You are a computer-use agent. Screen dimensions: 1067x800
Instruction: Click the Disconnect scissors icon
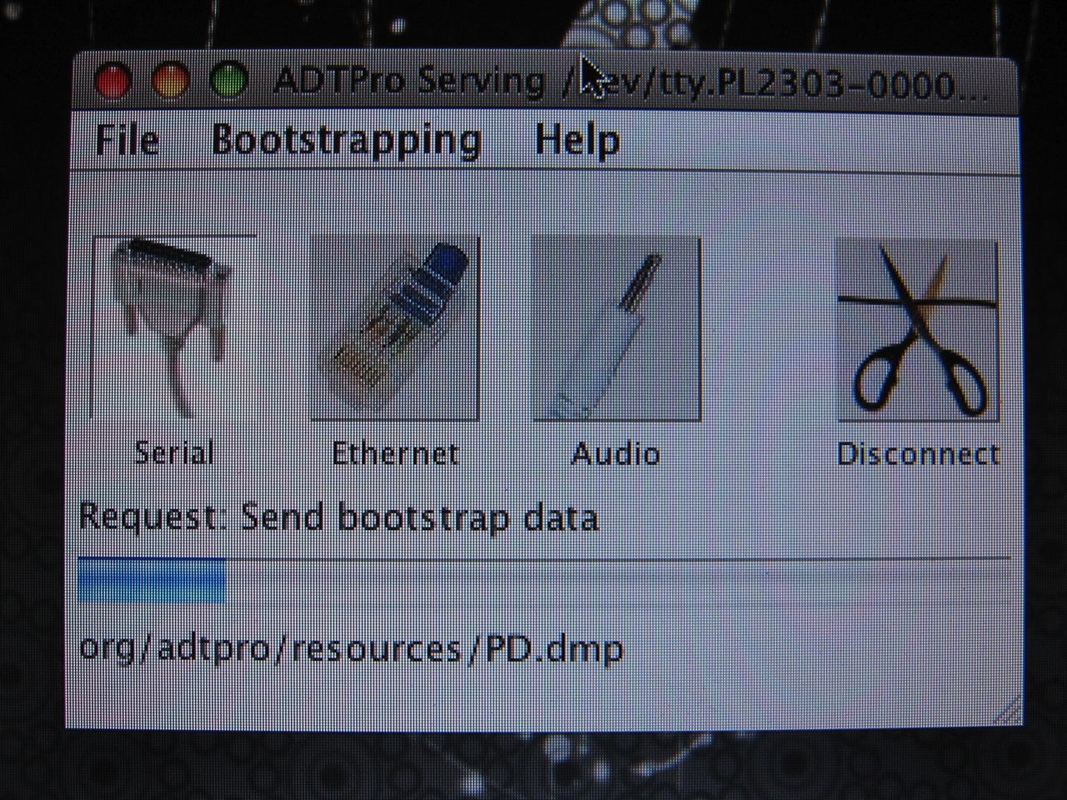tap(917, 330)
